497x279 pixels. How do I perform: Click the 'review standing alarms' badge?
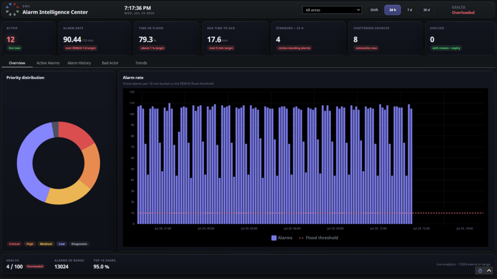tap(294, 48)
